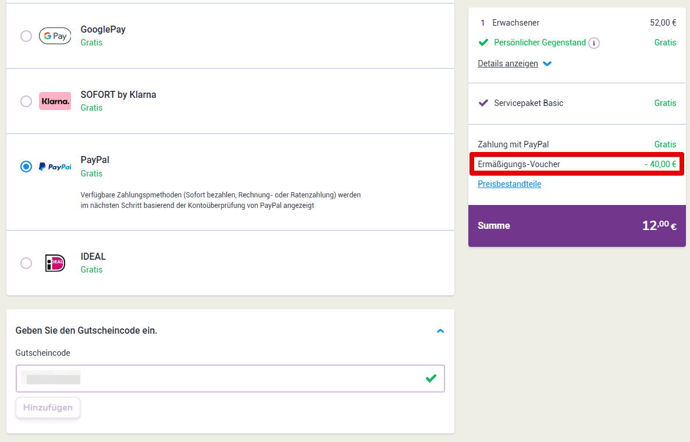Open info icon next to Persönlicher Gegenstand
690x442 pixels.
tap(593, 43)
